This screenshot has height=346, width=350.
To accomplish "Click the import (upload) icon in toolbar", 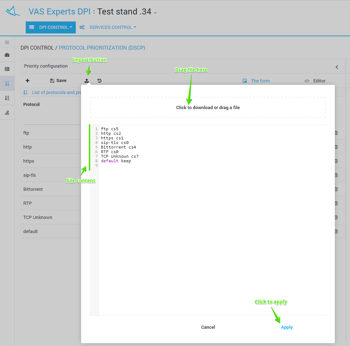I will (x=87, y=81).
